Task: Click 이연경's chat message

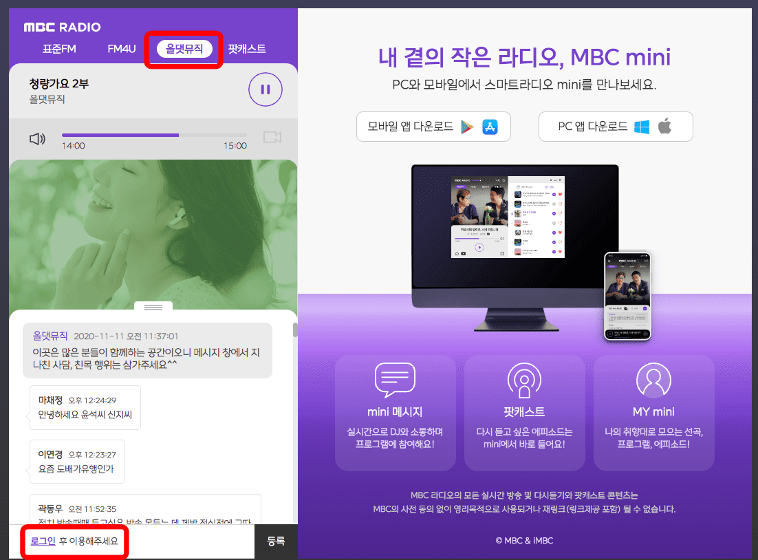Action: 77,462
